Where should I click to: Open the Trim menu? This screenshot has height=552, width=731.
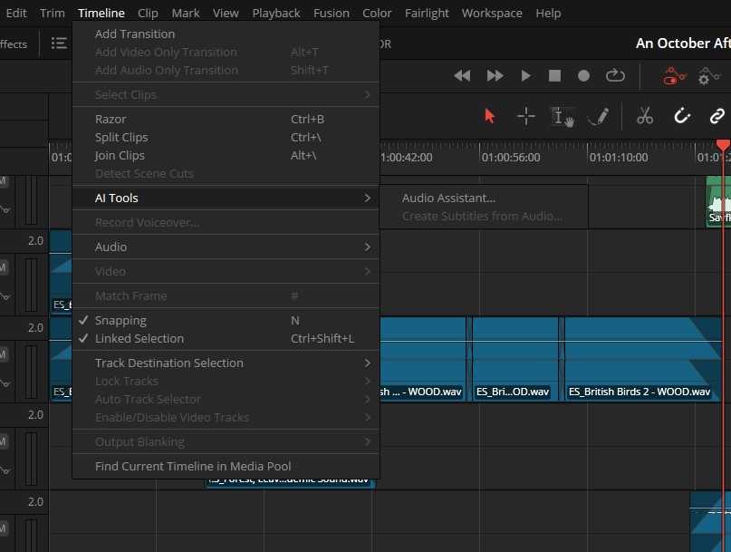(x=53, y=13)
